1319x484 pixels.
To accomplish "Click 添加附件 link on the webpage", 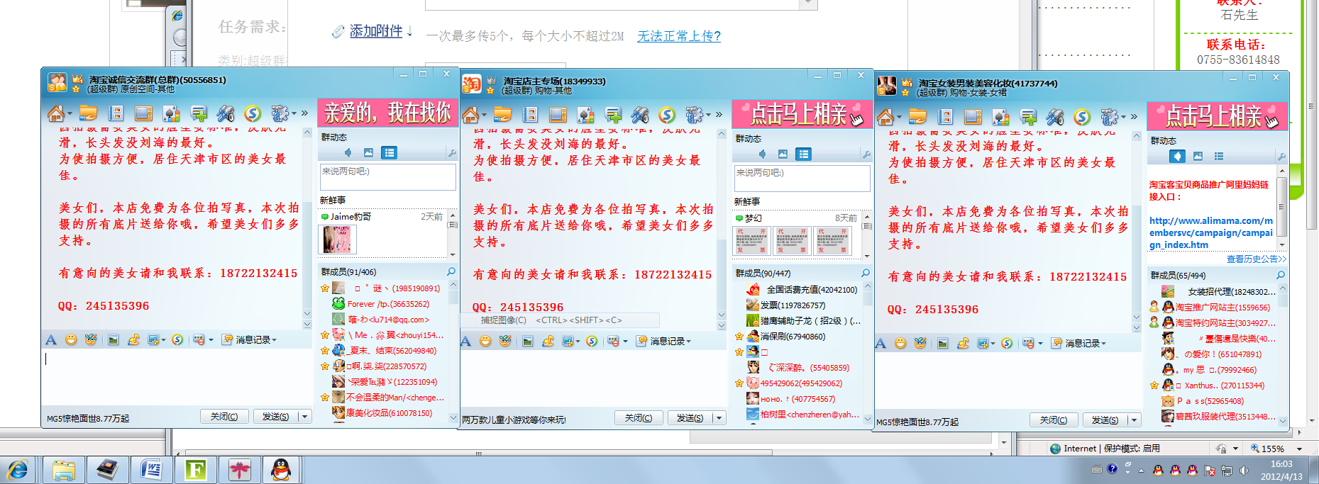I will (x=376, y=31).
